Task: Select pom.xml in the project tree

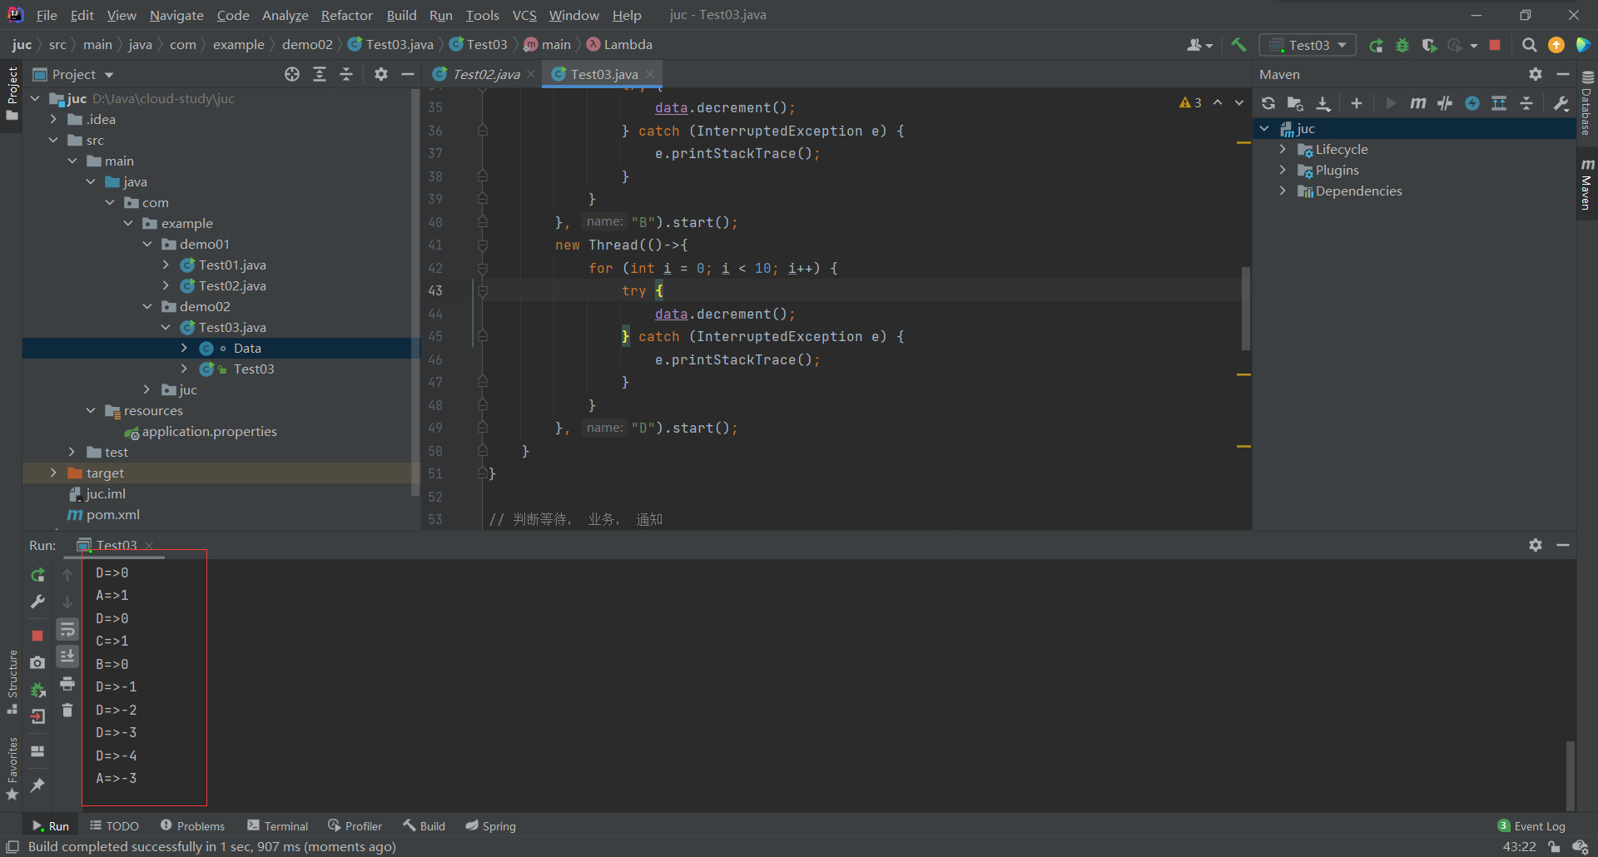Action: click(x=112, y=514)
